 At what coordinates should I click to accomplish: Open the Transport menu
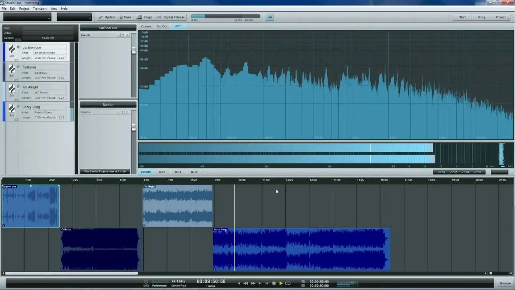pyautogui.click(x=40, y=8)
